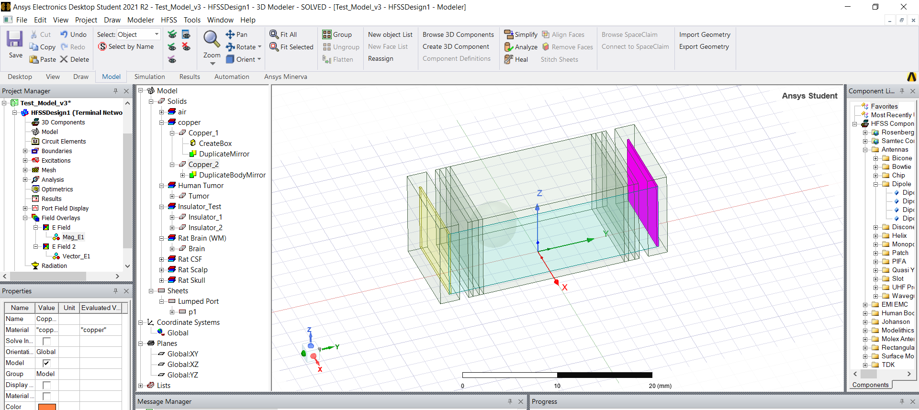This screenshot has width=919, height=410.
Task: Open the HFSS menu
Action: (x=169, y=20)
